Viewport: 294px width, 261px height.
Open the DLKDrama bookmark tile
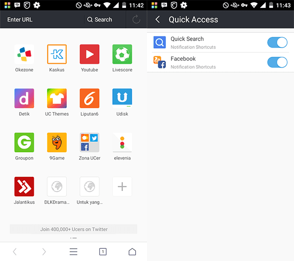(57, 187)
